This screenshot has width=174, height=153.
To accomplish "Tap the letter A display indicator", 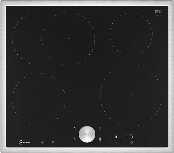I will (x=116, y=137).
